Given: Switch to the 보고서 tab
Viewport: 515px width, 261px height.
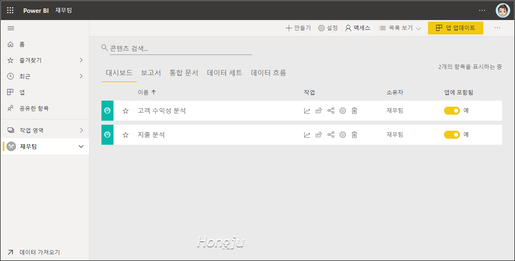Looking at the screenshot, I should click(151, 73).
